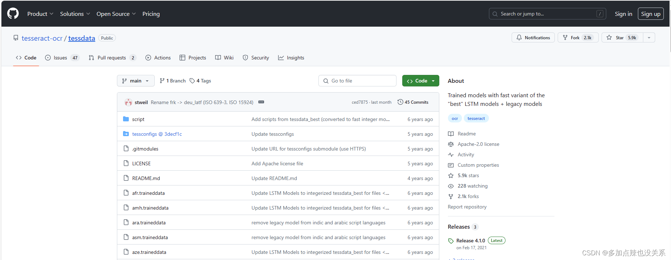
Task: Click the Sign in link
Action: click(x=623, y=14)
